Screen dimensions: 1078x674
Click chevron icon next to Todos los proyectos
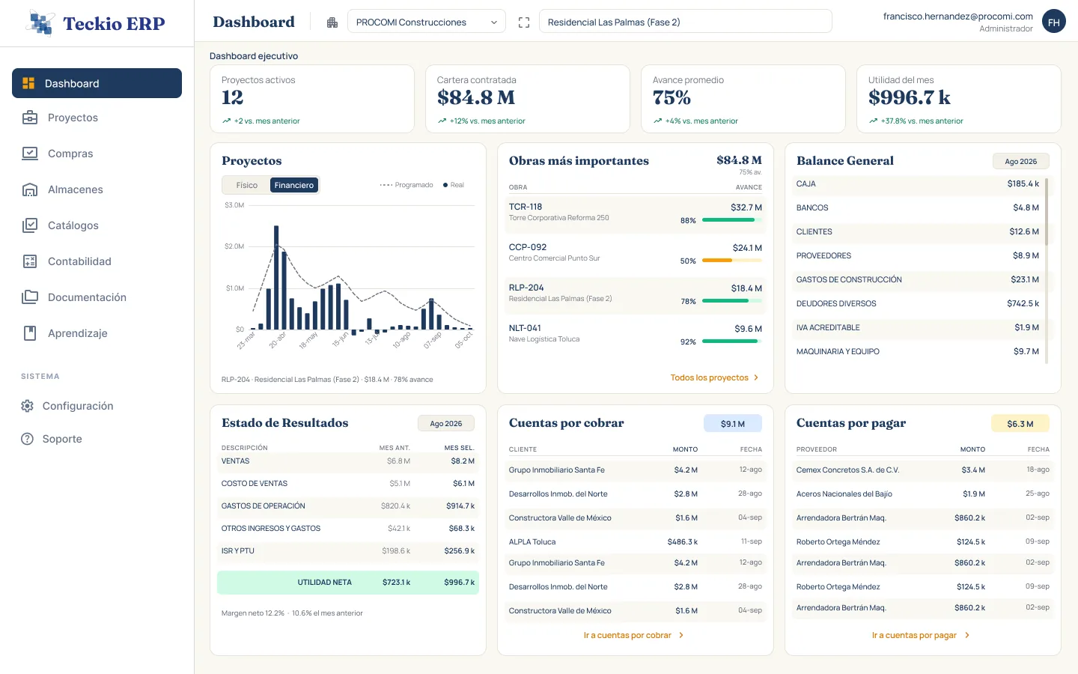pos(756,377)
